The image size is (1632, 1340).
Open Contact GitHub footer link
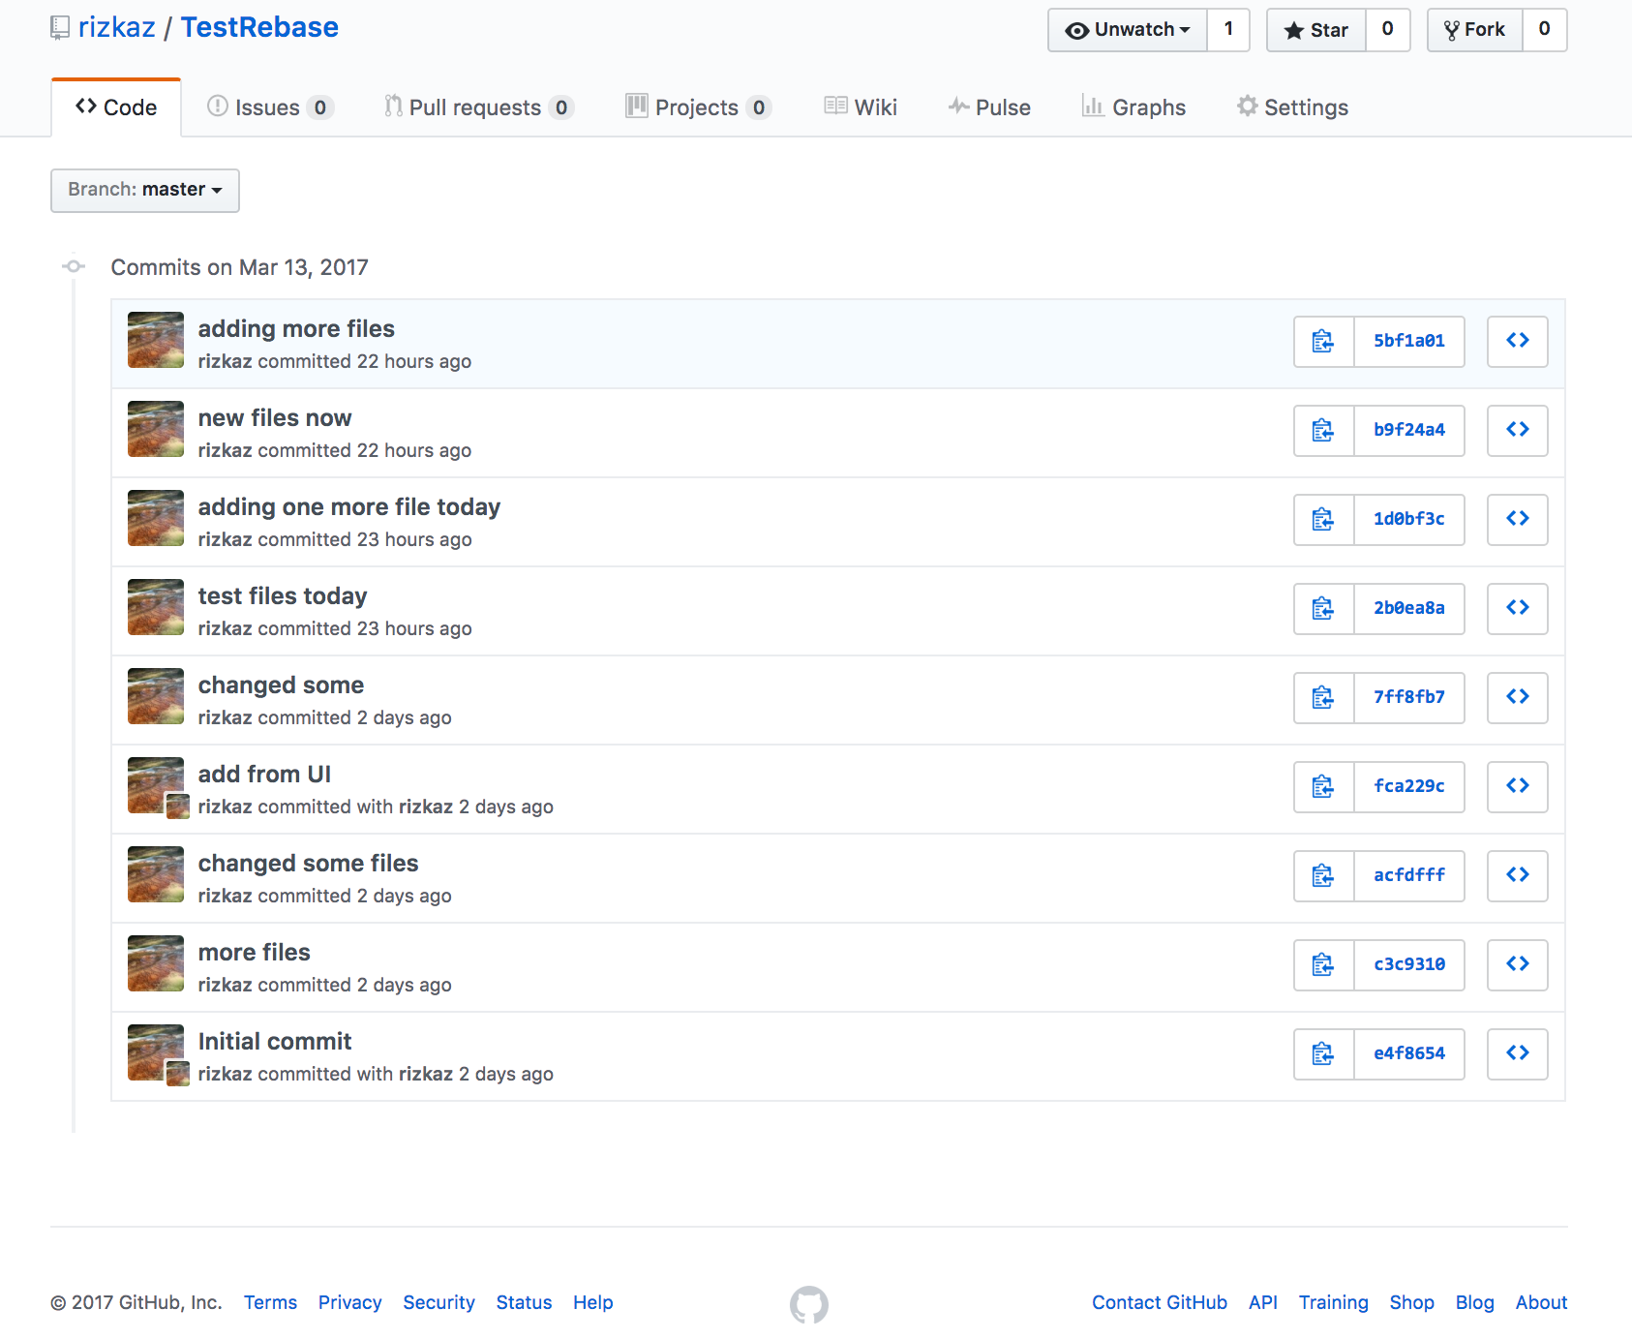tap(1159, 1303)
